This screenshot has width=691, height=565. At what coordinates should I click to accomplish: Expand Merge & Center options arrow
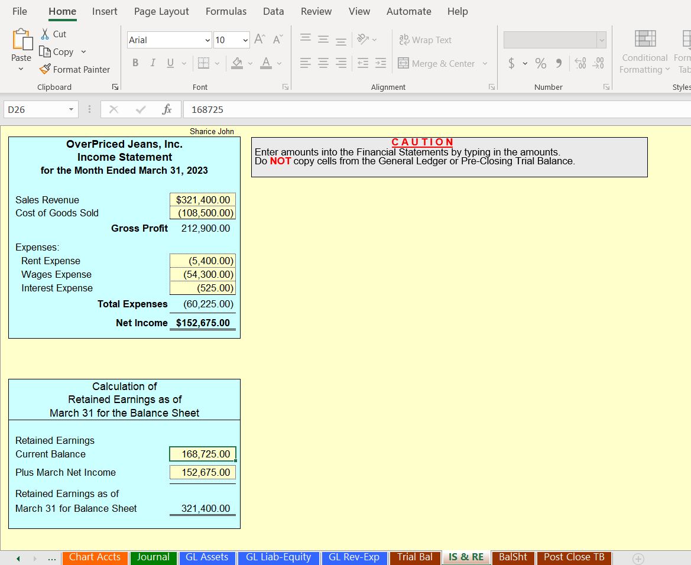pos(485,63)
